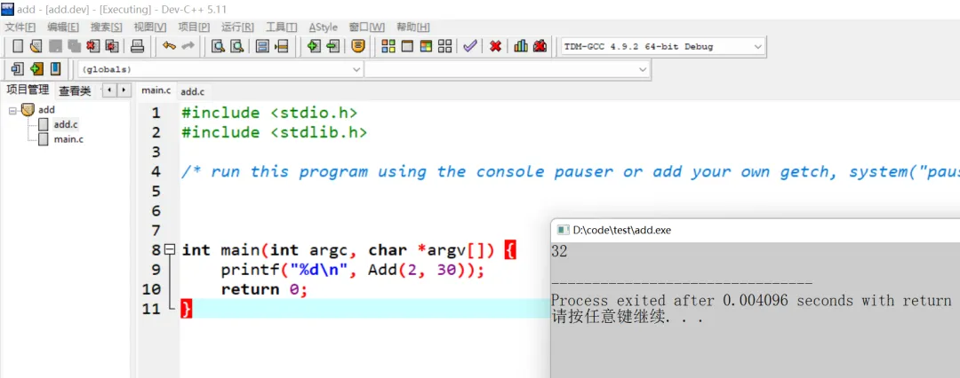The width and height of the screenshot is (960, 378).
Task: Click the Redo toolbar arrow
Action: (x=188, y=46)
